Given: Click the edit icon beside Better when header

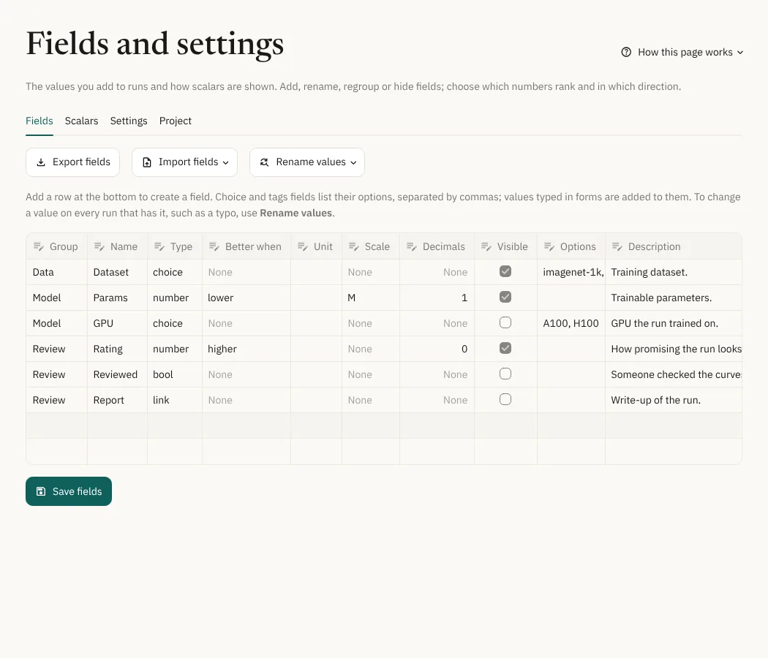Looking at the screenshot, I should point(214,247).
